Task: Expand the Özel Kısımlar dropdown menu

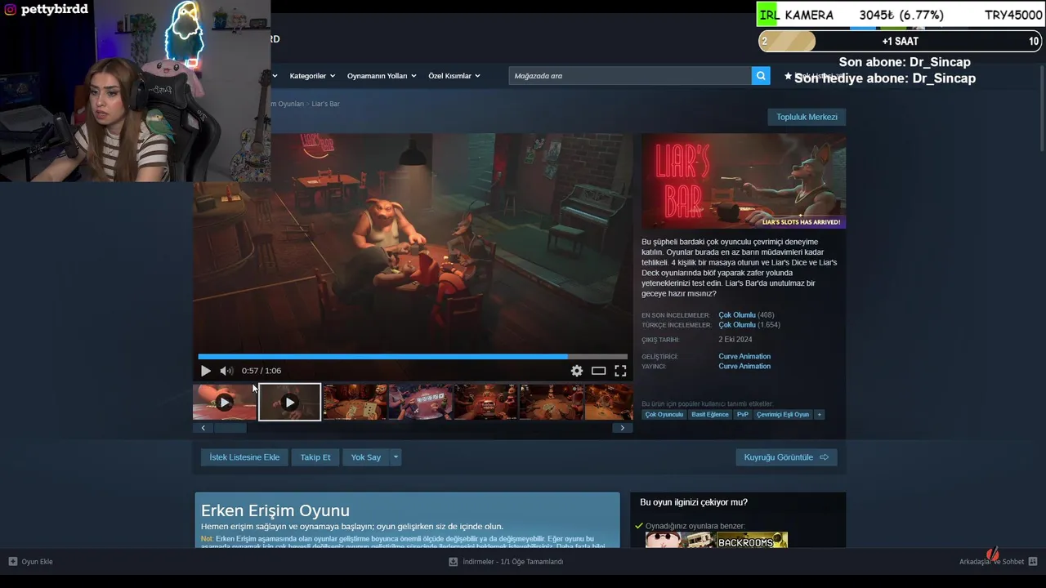Action: click(454, 76)
